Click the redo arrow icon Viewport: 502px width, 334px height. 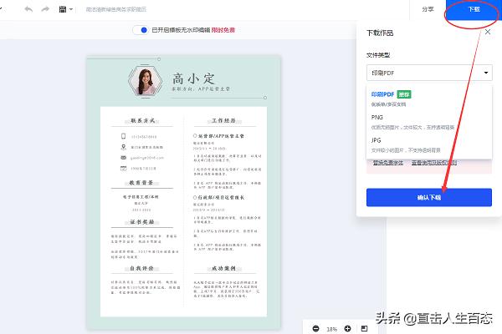click(x=45, y=9)
